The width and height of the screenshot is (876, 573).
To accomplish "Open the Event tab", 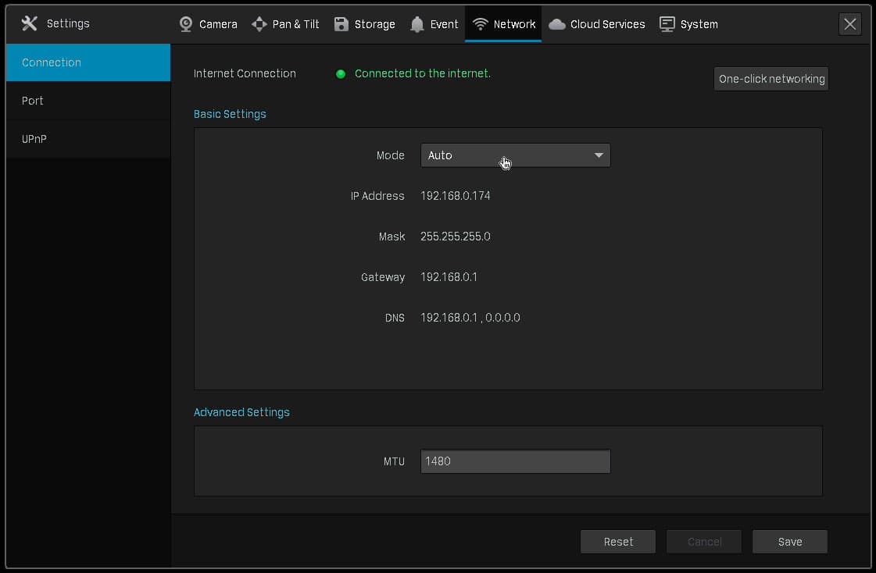I will click(x=434, y=24).
